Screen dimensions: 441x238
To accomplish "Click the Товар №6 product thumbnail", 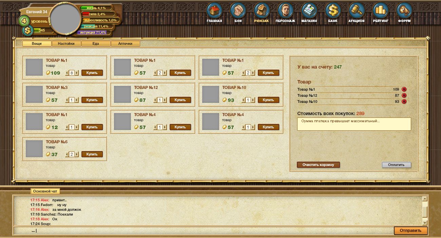I will [34, 149].
